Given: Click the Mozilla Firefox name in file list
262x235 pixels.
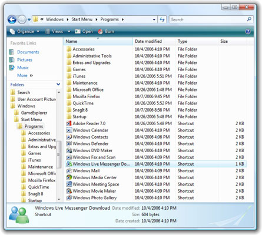Looking at the screenshot, I should (87, 96).
